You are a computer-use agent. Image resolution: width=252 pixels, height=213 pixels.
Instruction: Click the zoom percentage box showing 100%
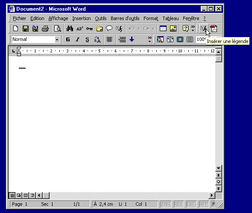click(201, 40)
